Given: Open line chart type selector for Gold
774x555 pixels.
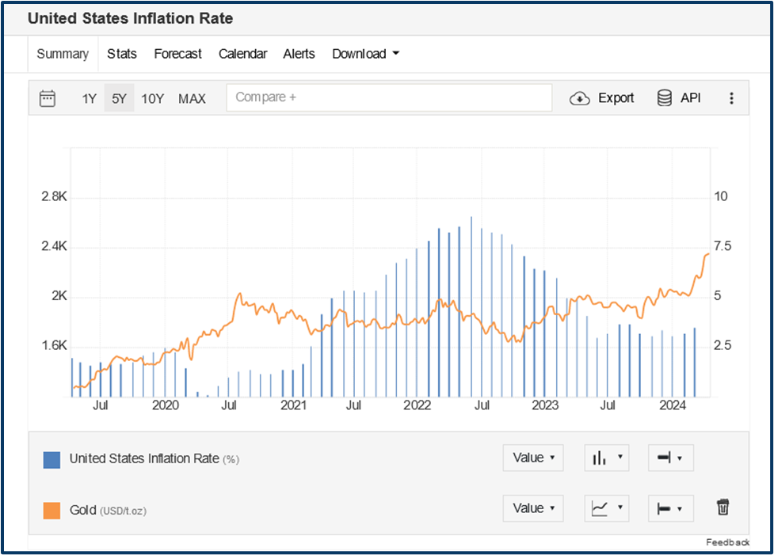Looking at the screenshot, I should (606, 508).
